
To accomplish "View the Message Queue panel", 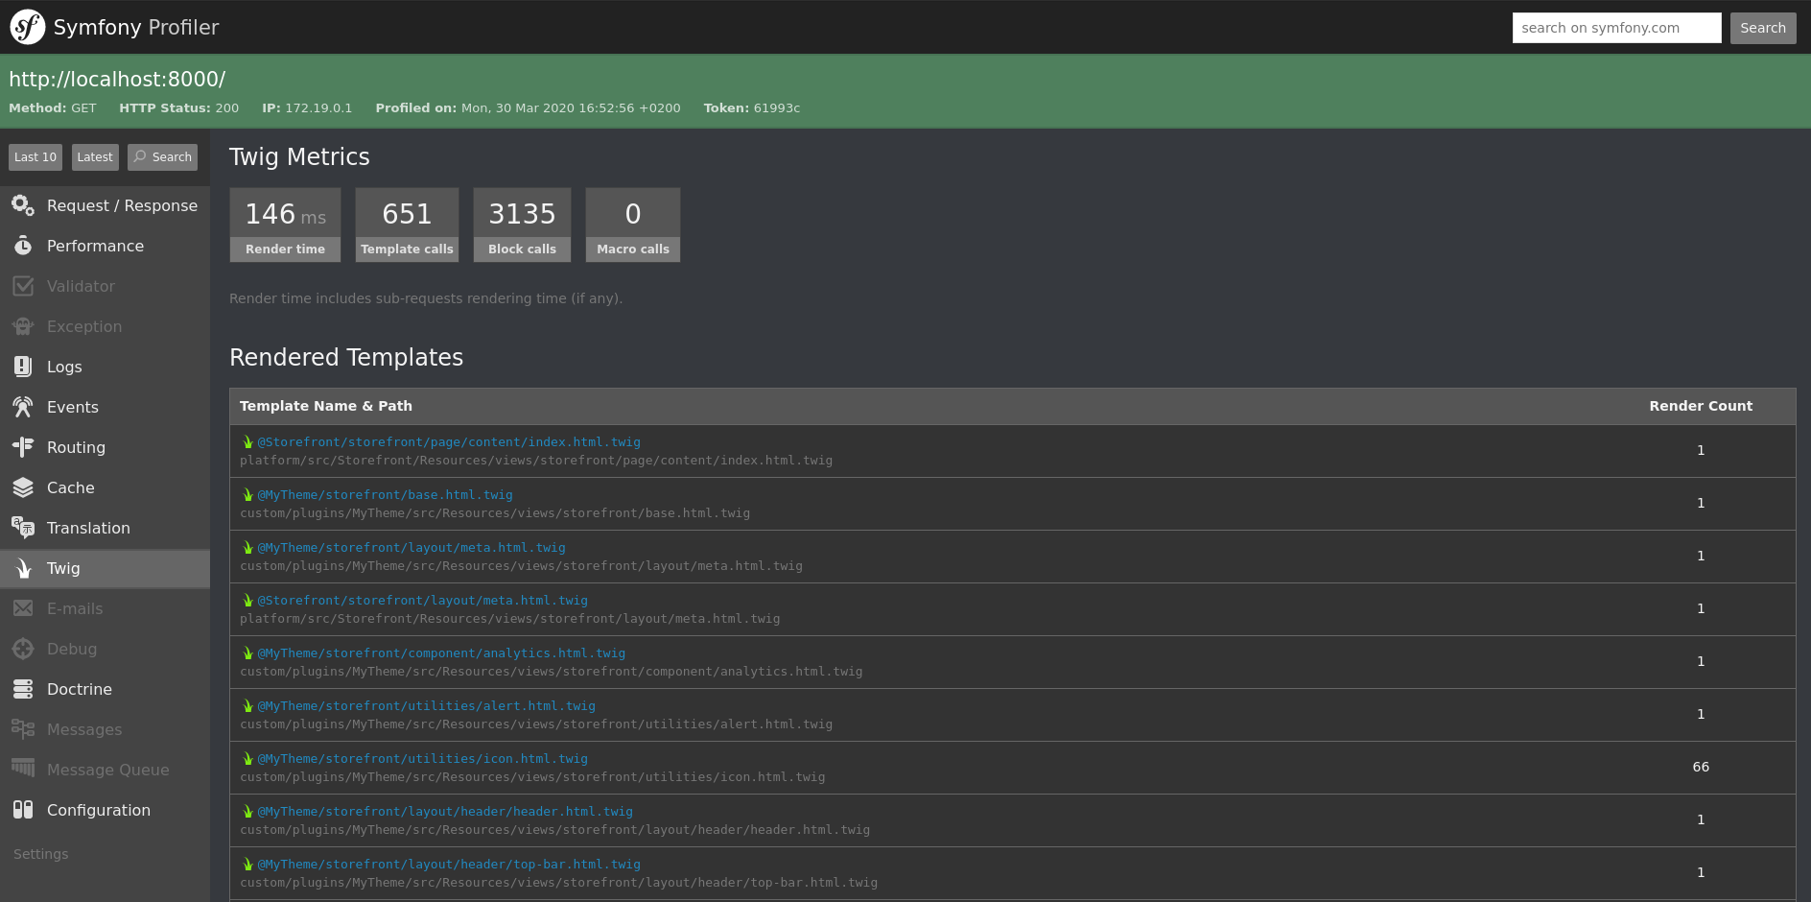I will (107, 770).
